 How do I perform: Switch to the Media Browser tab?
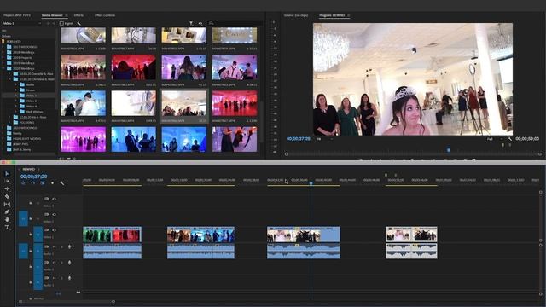click(x=52, y=15)
